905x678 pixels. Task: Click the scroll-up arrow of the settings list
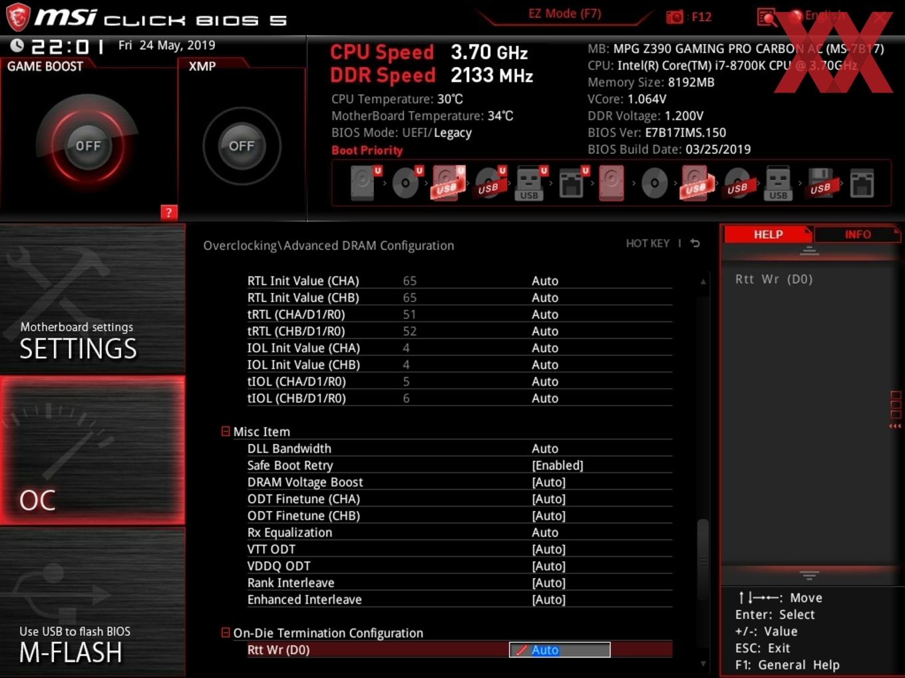click(703, 282)
